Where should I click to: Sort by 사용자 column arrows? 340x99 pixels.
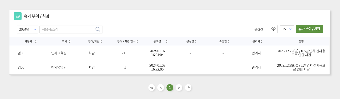click(36, 42)
